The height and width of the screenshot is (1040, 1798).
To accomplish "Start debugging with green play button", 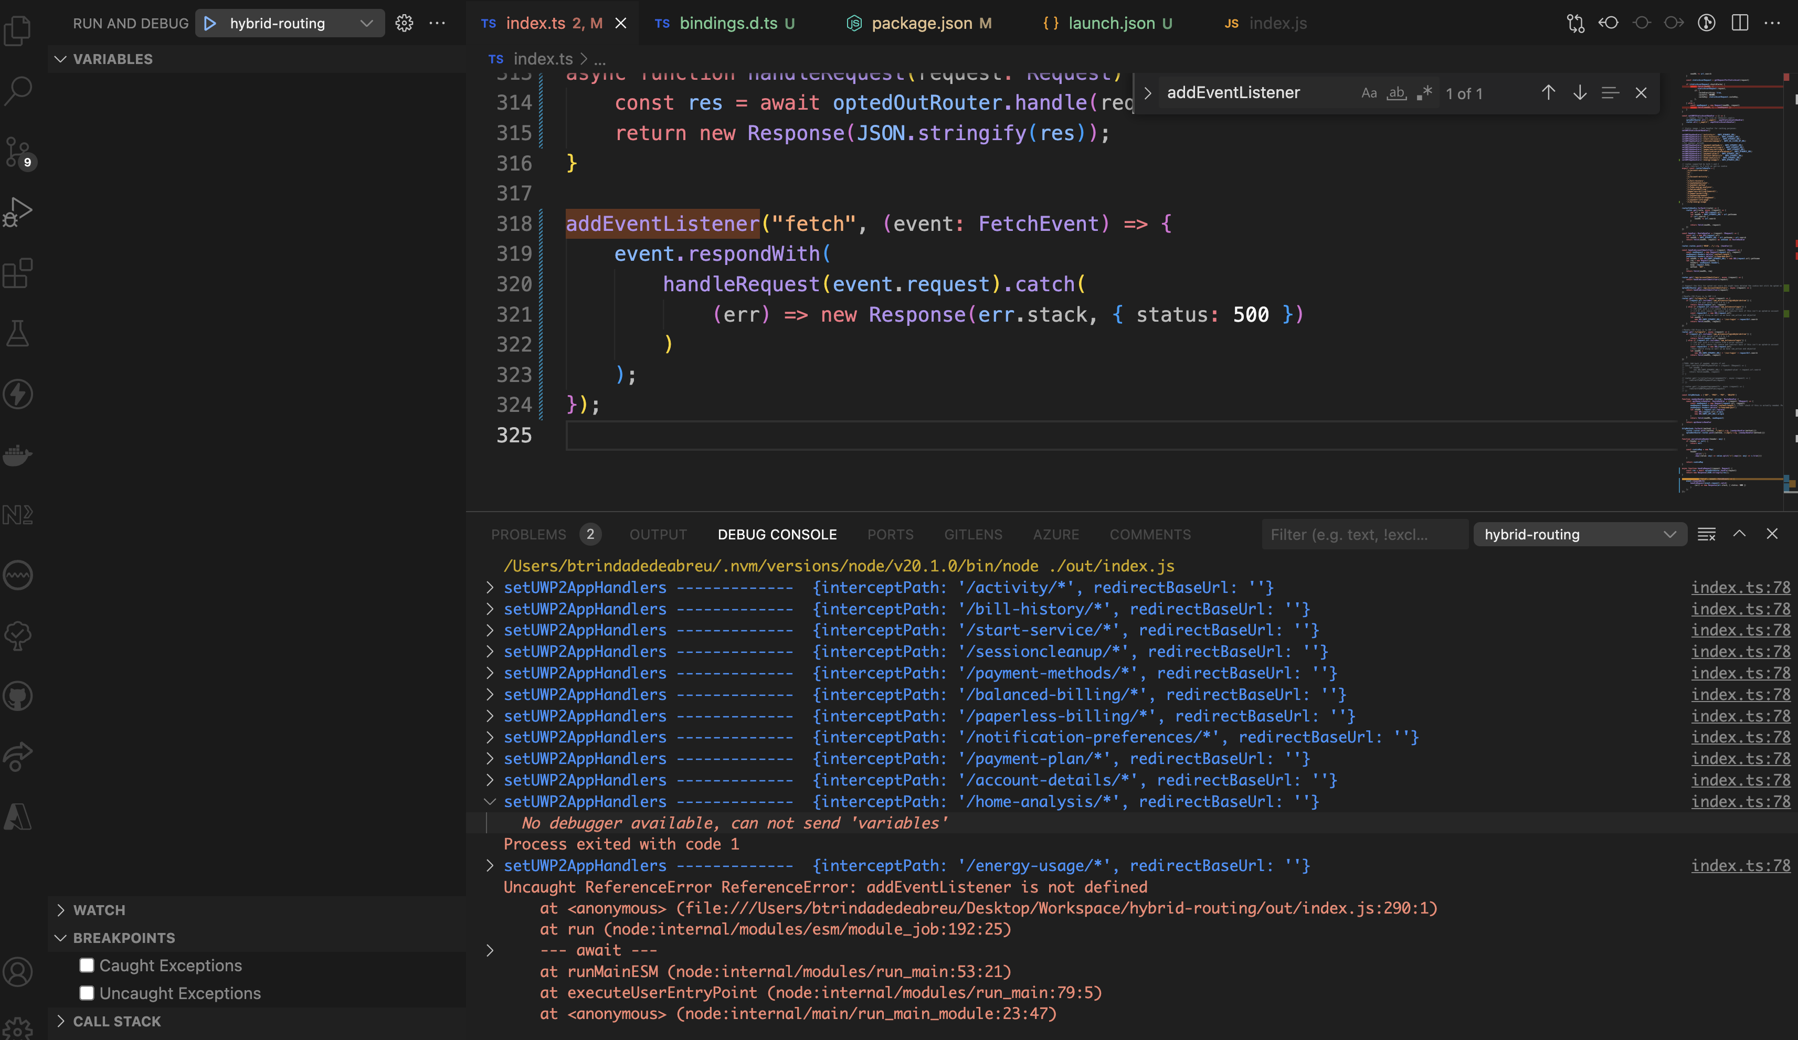I will point(210,24).
